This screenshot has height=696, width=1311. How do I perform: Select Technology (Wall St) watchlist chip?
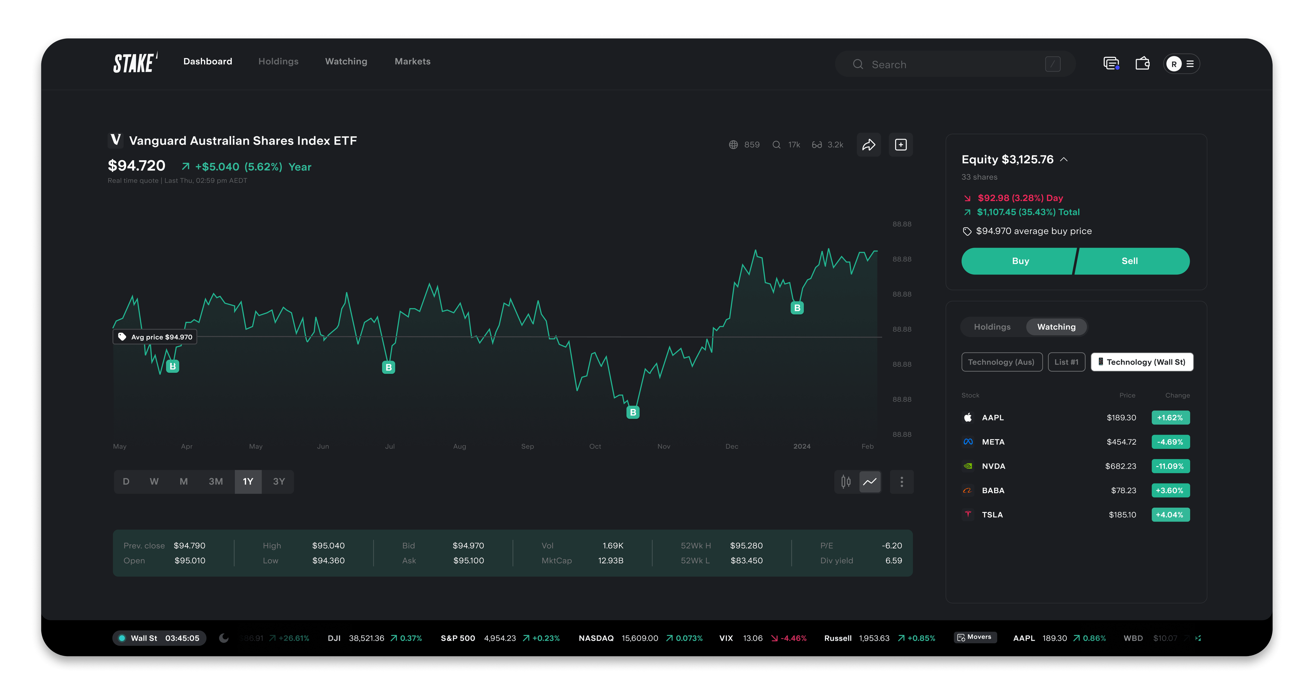[x=1142, y=362]
